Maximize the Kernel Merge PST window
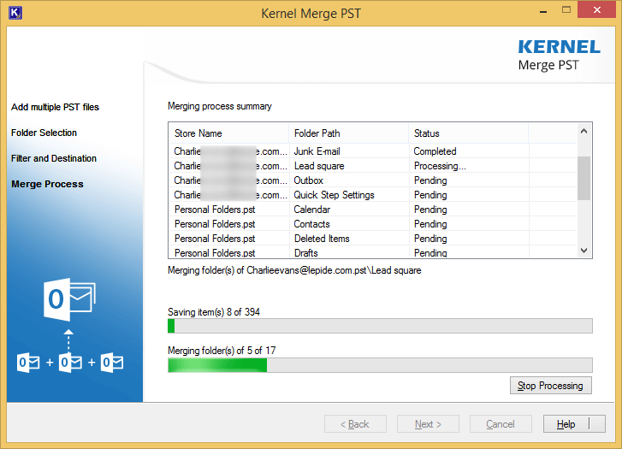Screen dimensions: 622x449 coord(566,10)
